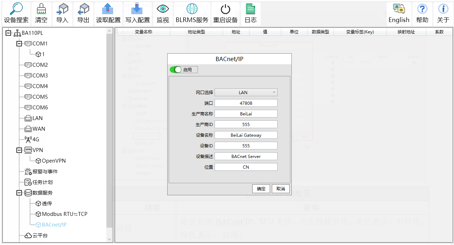
Task: View logs with the 日志 icon
Action: tap(250, 13)
